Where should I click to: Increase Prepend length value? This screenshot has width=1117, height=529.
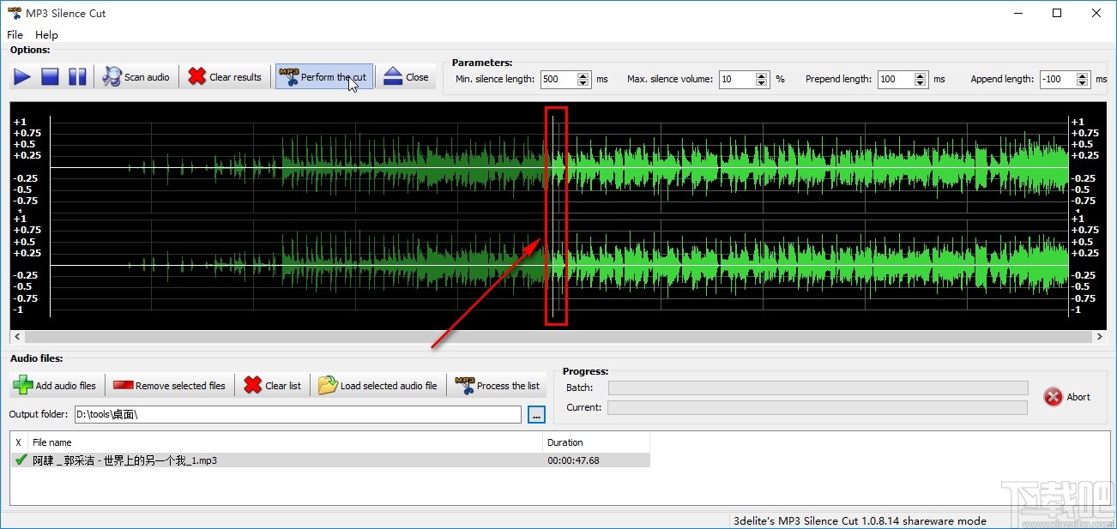pos(921,75)
